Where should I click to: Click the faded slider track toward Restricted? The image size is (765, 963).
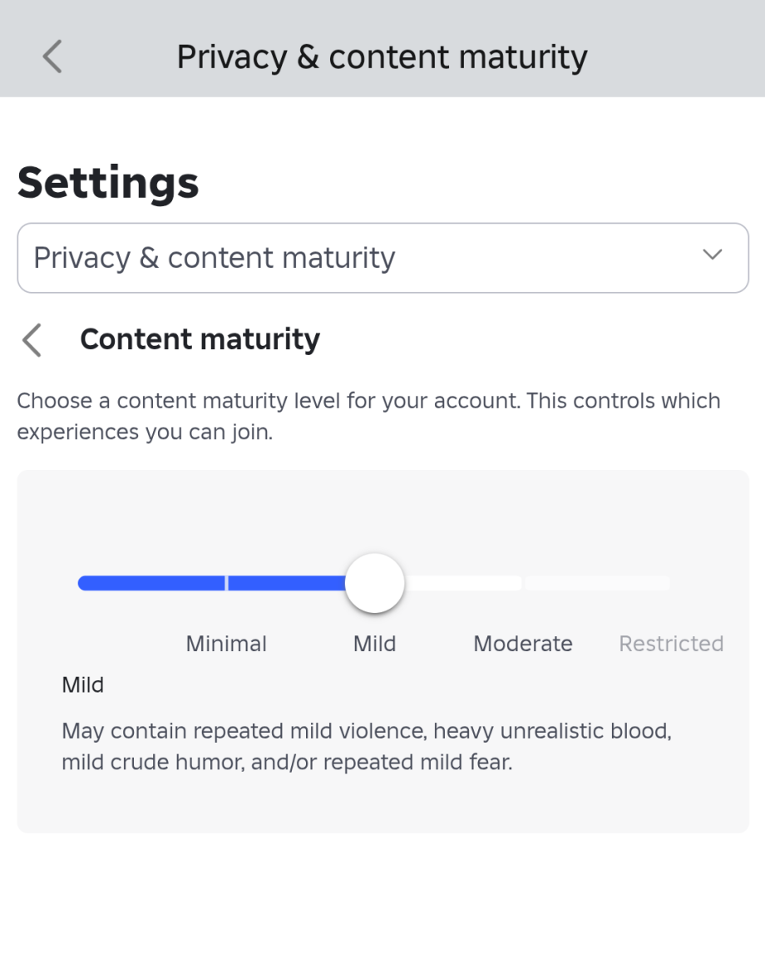coord(596,583)
